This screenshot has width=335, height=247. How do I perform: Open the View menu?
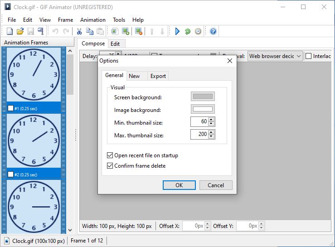tap(45, 20)
